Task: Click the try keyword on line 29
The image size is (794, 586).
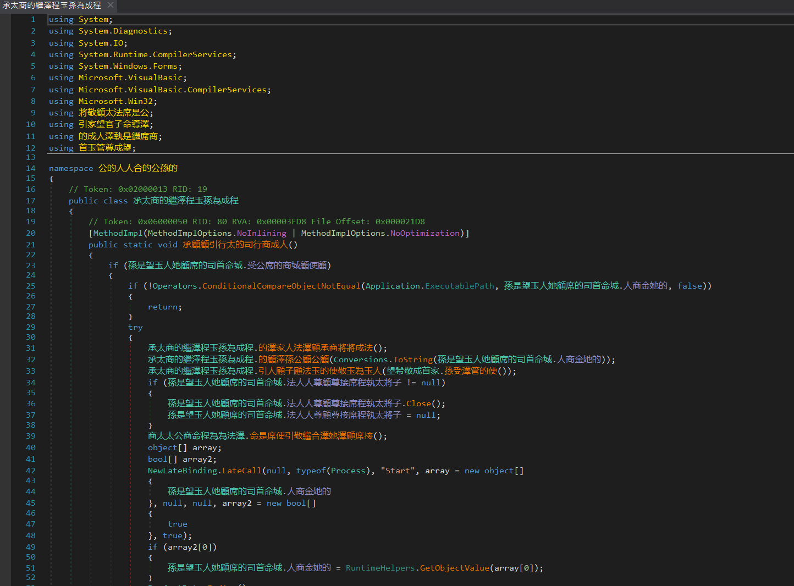Action: (135, 327)
